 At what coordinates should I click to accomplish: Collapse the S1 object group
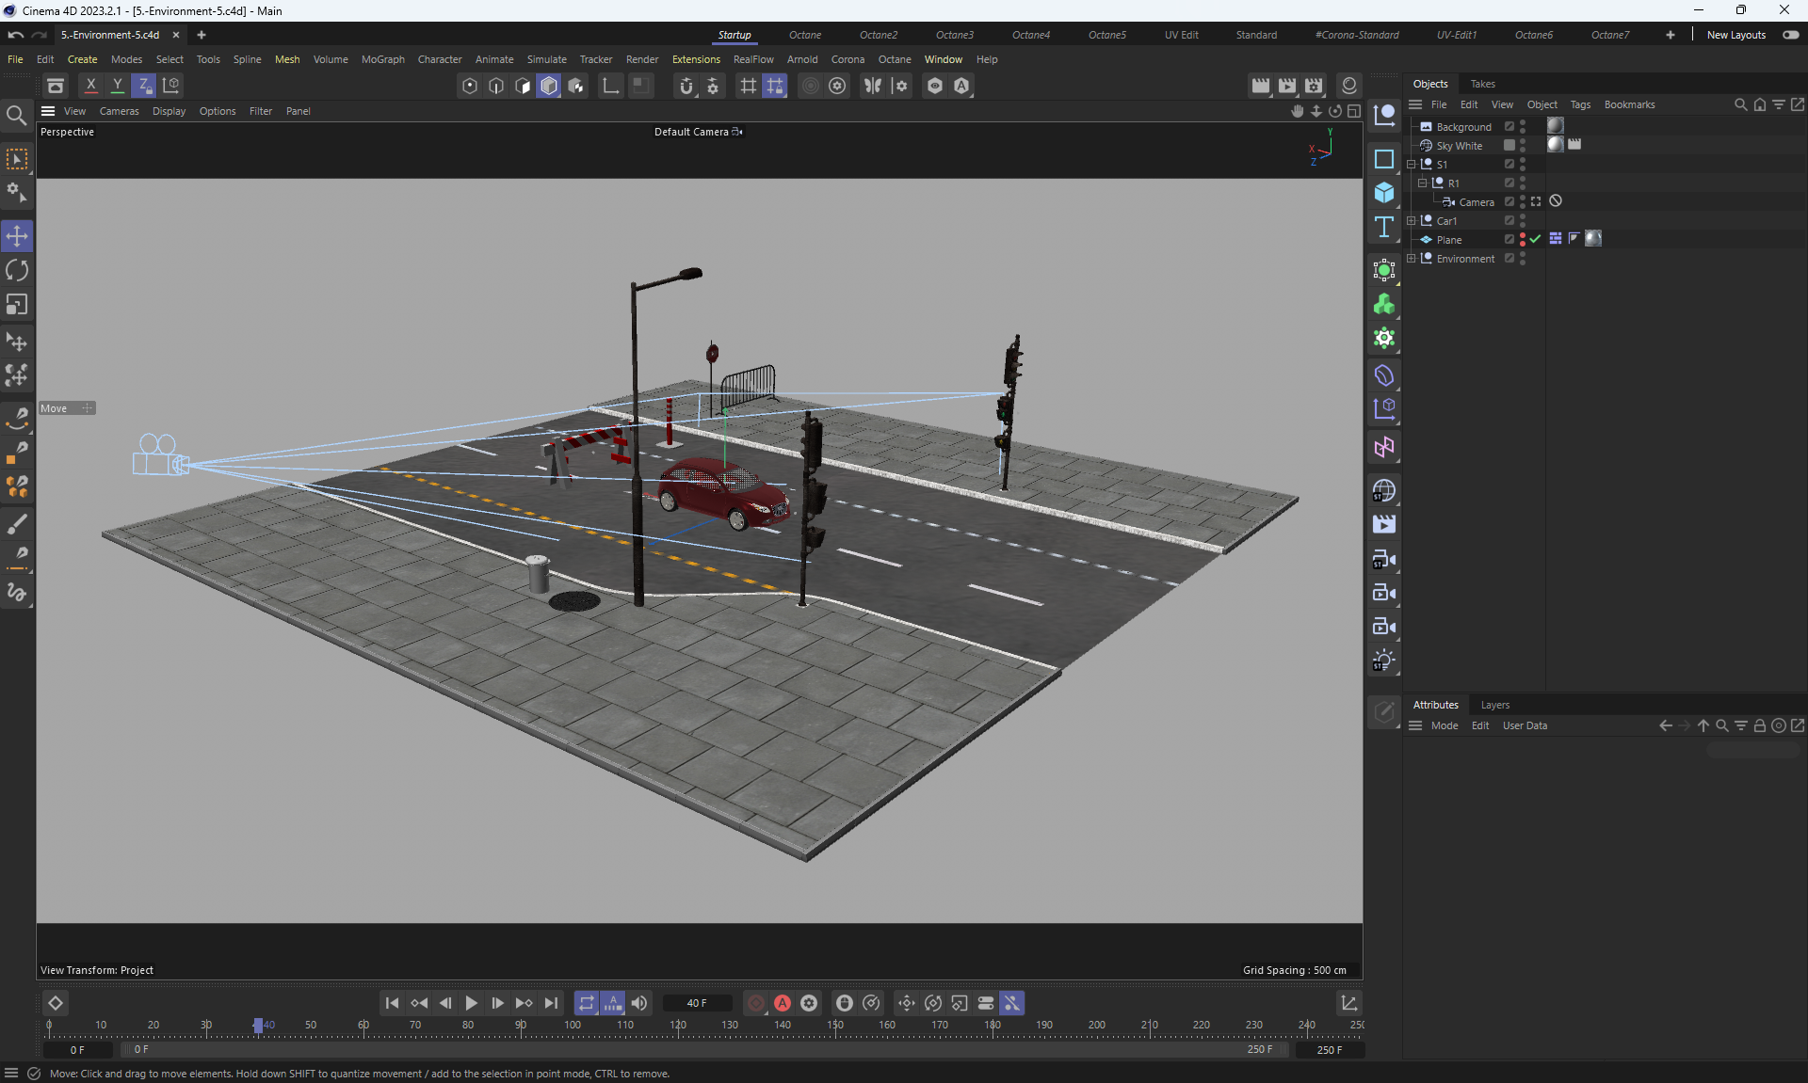(1412, 164)
